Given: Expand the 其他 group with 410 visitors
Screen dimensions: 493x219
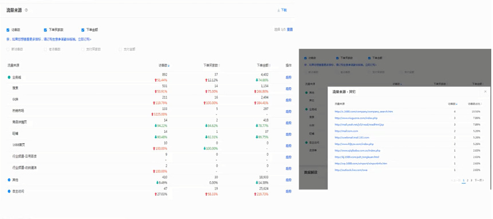Looking at the screenshot, I should 9,180.
